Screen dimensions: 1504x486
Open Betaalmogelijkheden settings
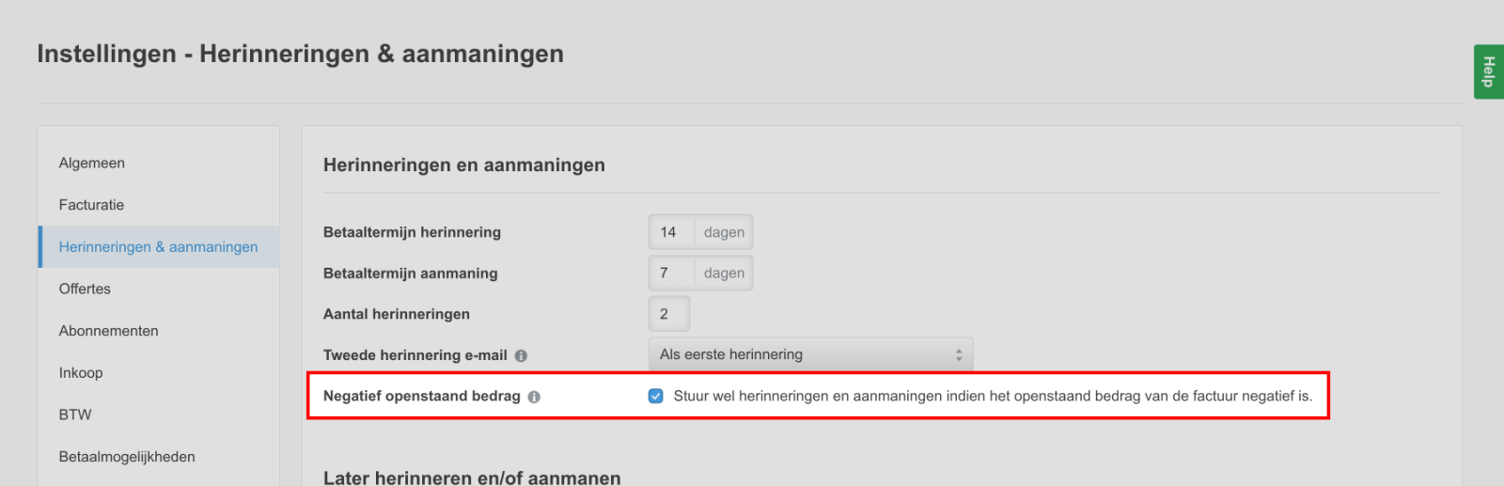[x=127, y=457]
